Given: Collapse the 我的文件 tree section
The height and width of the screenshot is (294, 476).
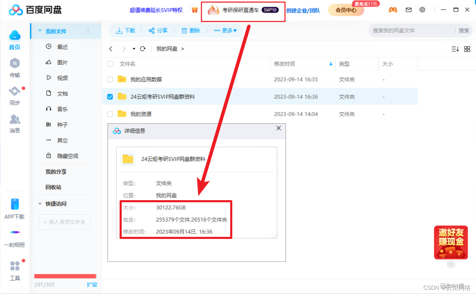Looking at the screenshot, I should (40, 31).
